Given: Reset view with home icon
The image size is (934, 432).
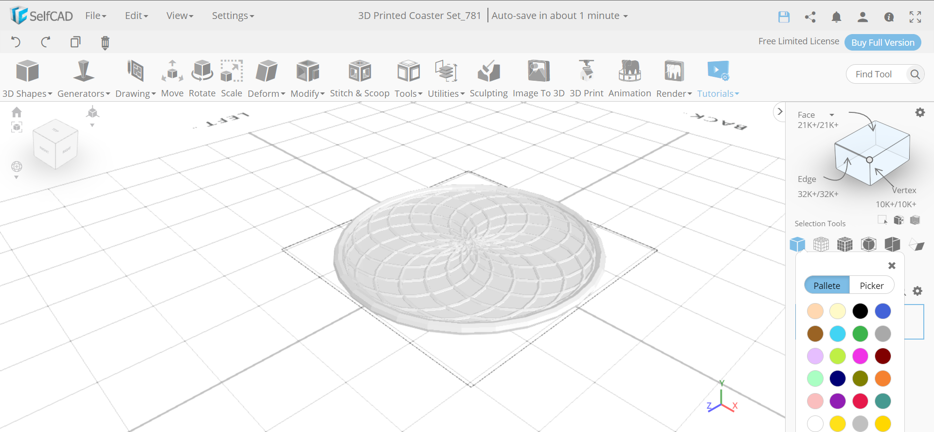Looking at the screenshot, I should click(17, 112).
